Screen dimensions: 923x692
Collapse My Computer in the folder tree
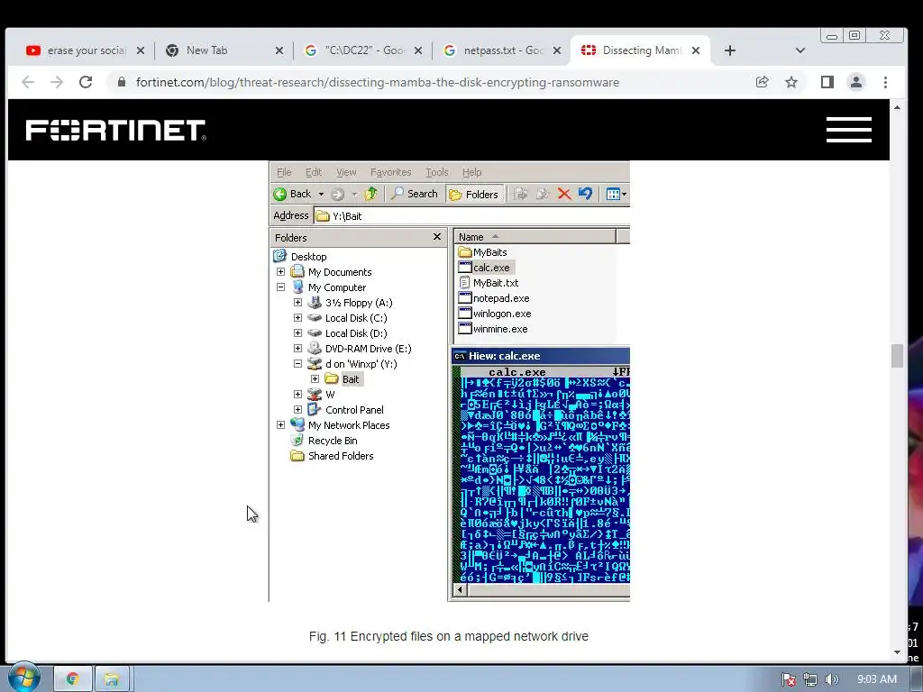pyautogui.click(x=281, y=287)
